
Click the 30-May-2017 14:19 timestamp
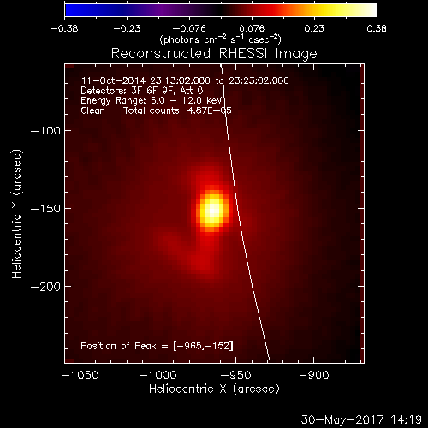point(361,419)
